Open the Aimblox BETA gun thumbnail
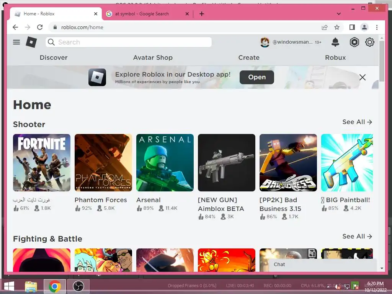The height and width of the screenshot is (294, 392). click(x=227, y=163)
